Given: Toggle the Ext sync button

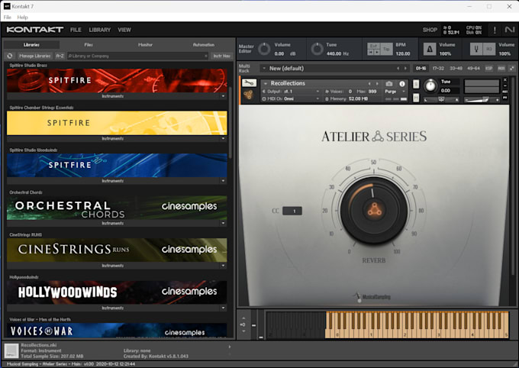Looking at the screenshot, I should pyautogui.click(x=373, y=46).
